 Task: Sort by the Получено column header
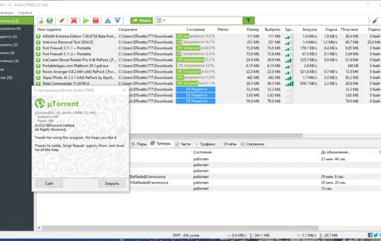(349, 30)
